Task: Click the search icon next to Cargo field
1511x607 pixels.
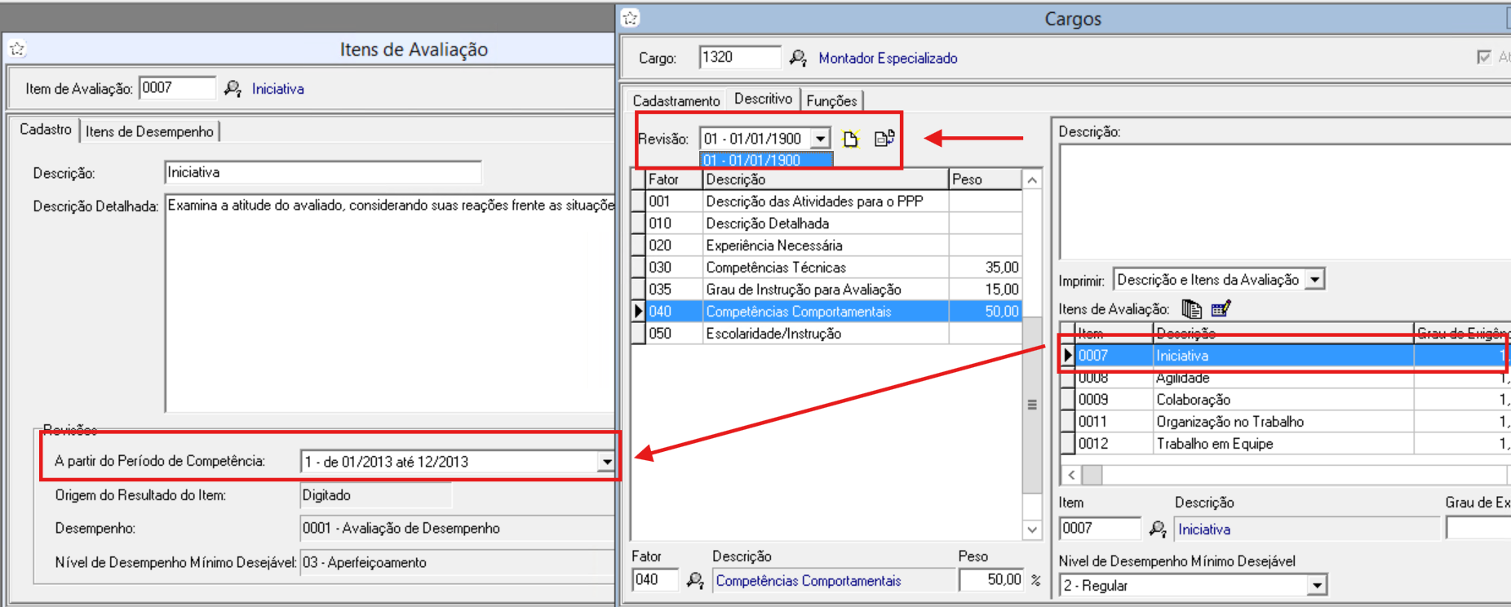Action: click(798, 58)
